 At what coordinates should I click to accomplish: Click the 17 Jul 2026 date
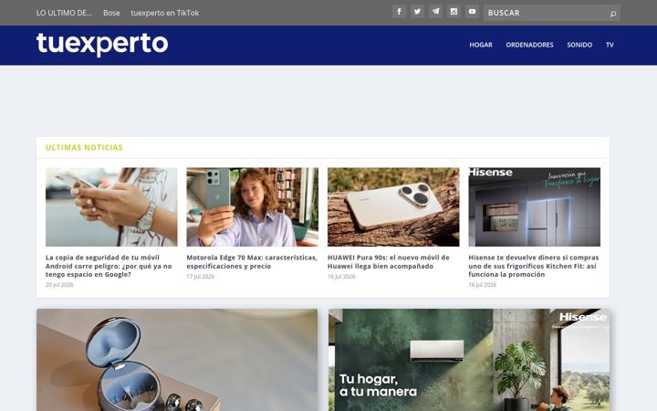pyautogui.click(x=200, y=277)
